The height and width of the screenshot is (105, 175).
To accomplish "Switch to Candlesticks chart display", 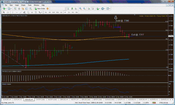I will [x=72, y=9].
